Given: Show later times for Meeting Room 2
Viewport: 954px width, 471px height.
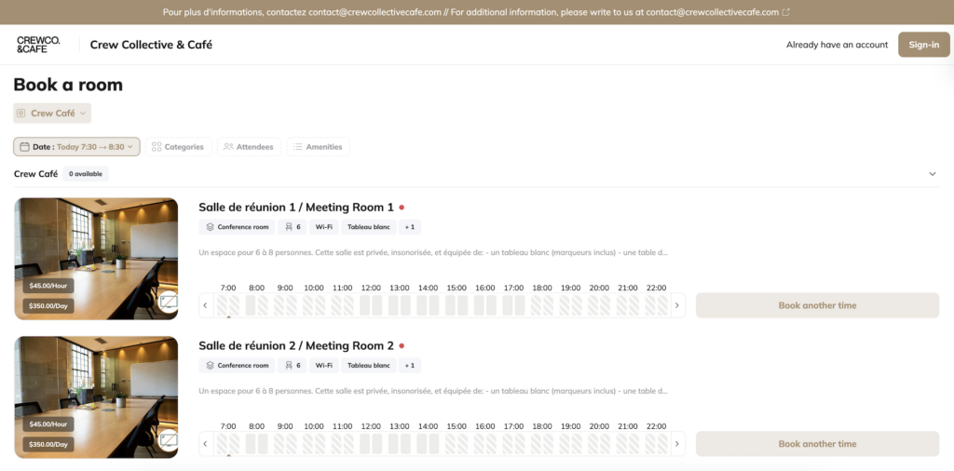Looking at the screenshot, I should [677, 444].
